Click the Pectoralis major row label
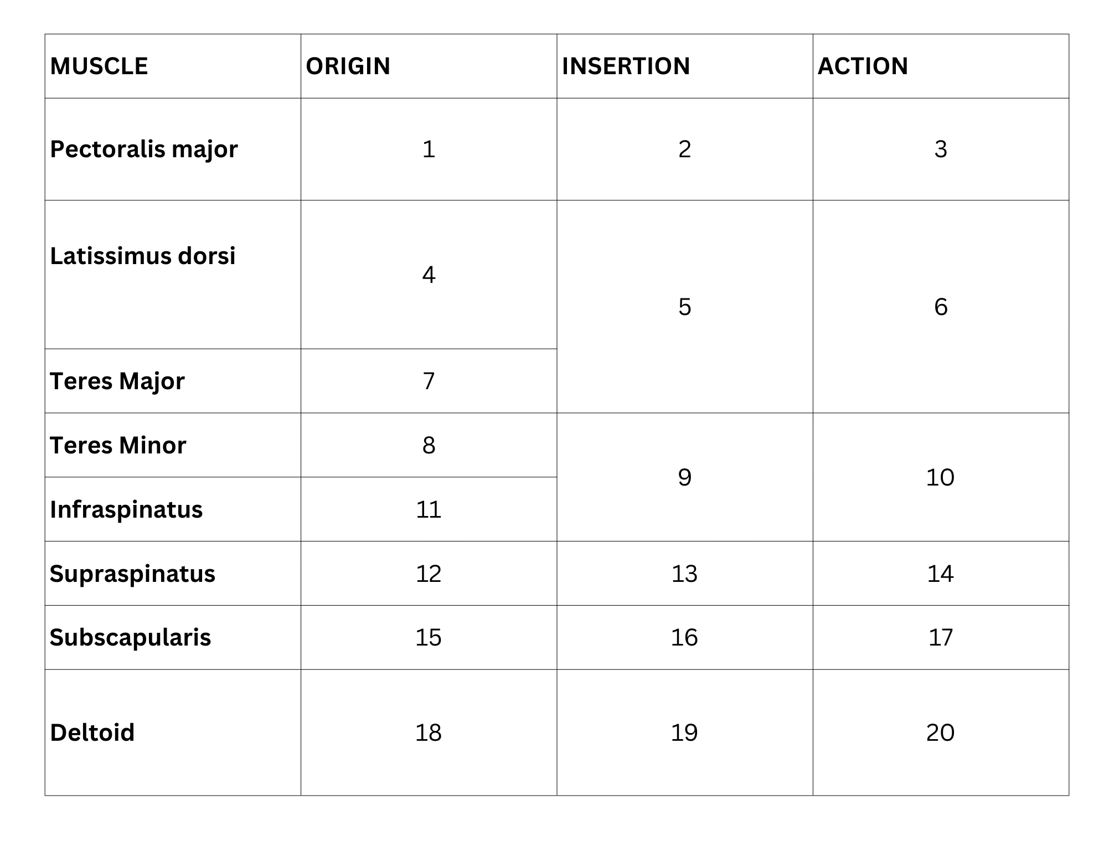Screen dimensions: 1114x867 click(144, 149)
